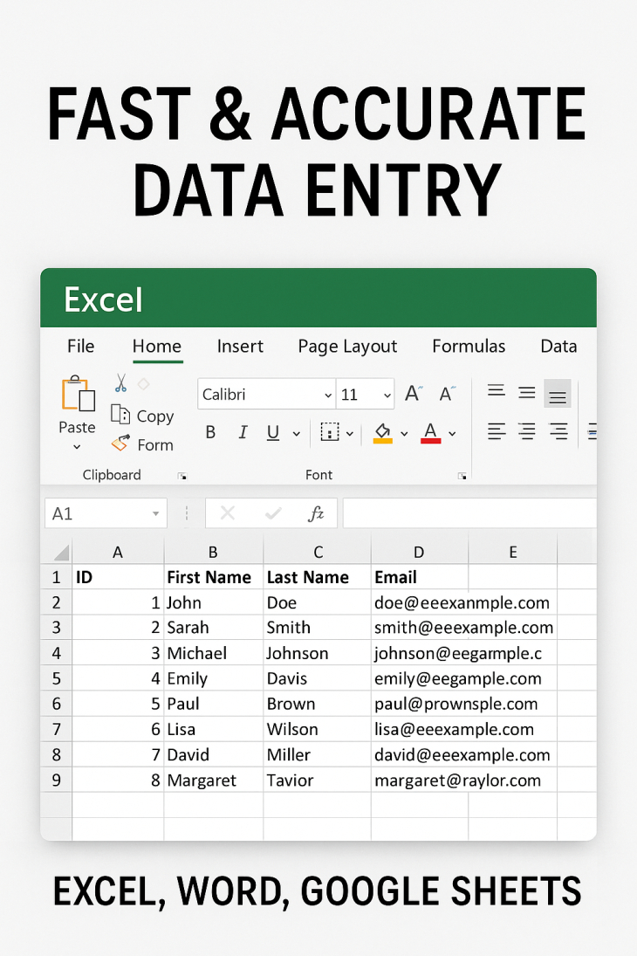The width and height of the screenshot is (637, 956).
Task: Select the cell containing Michael
Action: click(213, 653)
